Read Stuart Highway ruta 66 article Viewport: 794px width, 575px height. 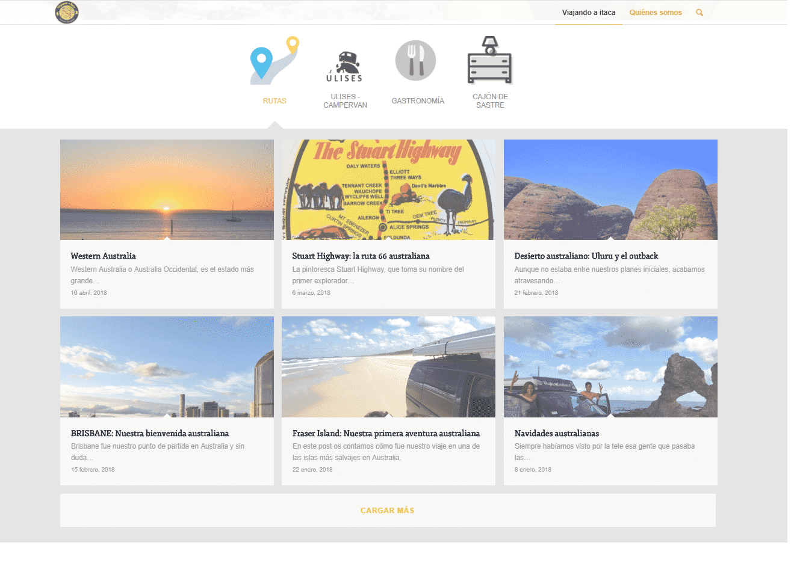[361, 256]
